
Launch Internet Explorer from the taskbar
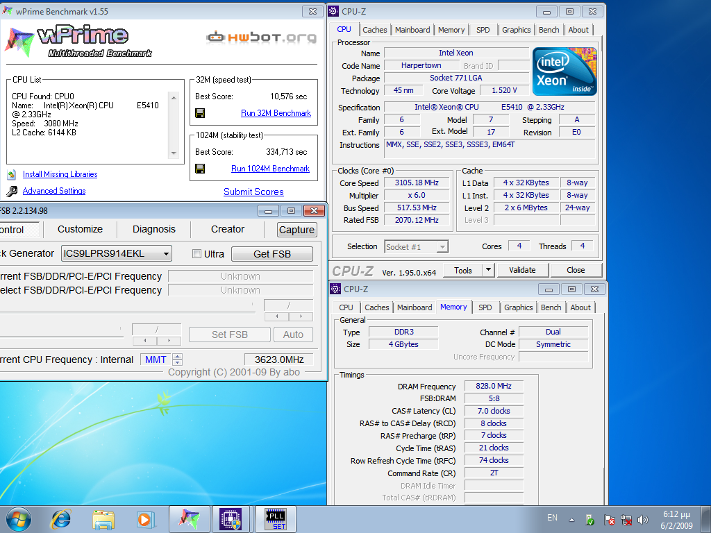click(x=61, y=519)
